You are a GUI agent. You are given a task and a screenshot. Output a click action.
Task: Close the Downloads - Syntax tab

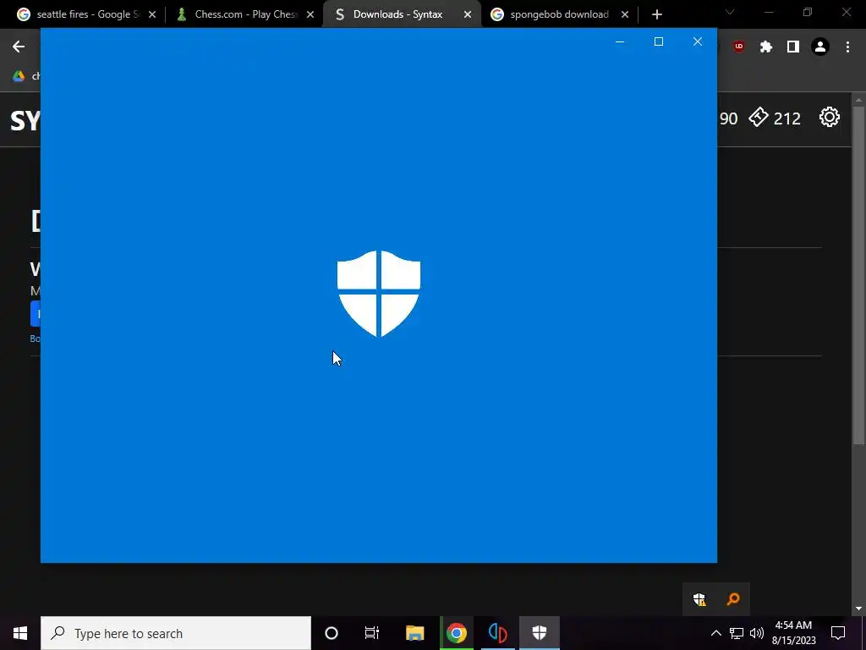click(x=468, y=14)
